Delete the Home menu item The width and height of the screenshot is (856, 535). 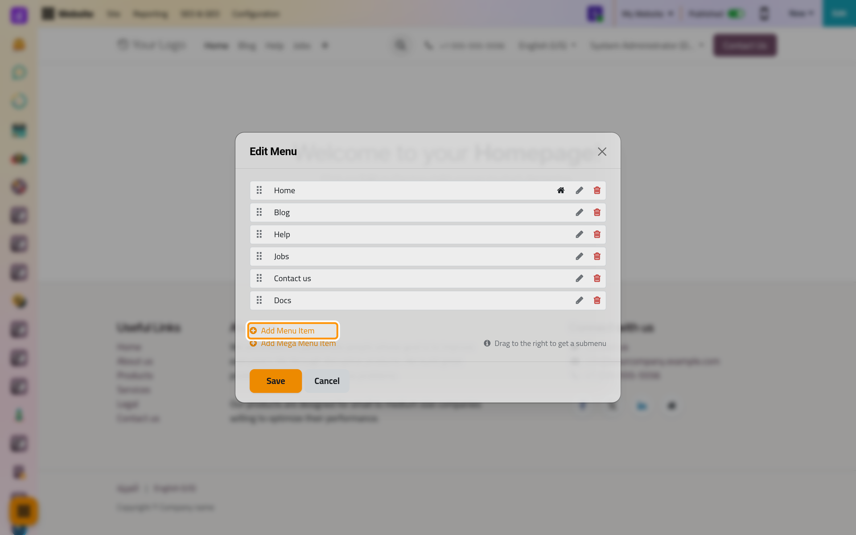(597, 190)
